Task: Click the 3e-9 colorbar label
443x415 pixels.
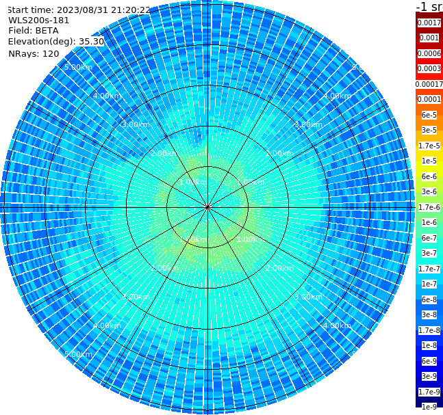Action: (429, 376)
